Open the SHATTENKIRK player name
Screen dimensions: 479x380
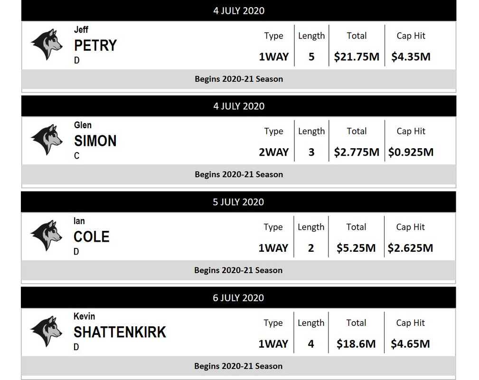pyautogui.click(x=120, y=332)
